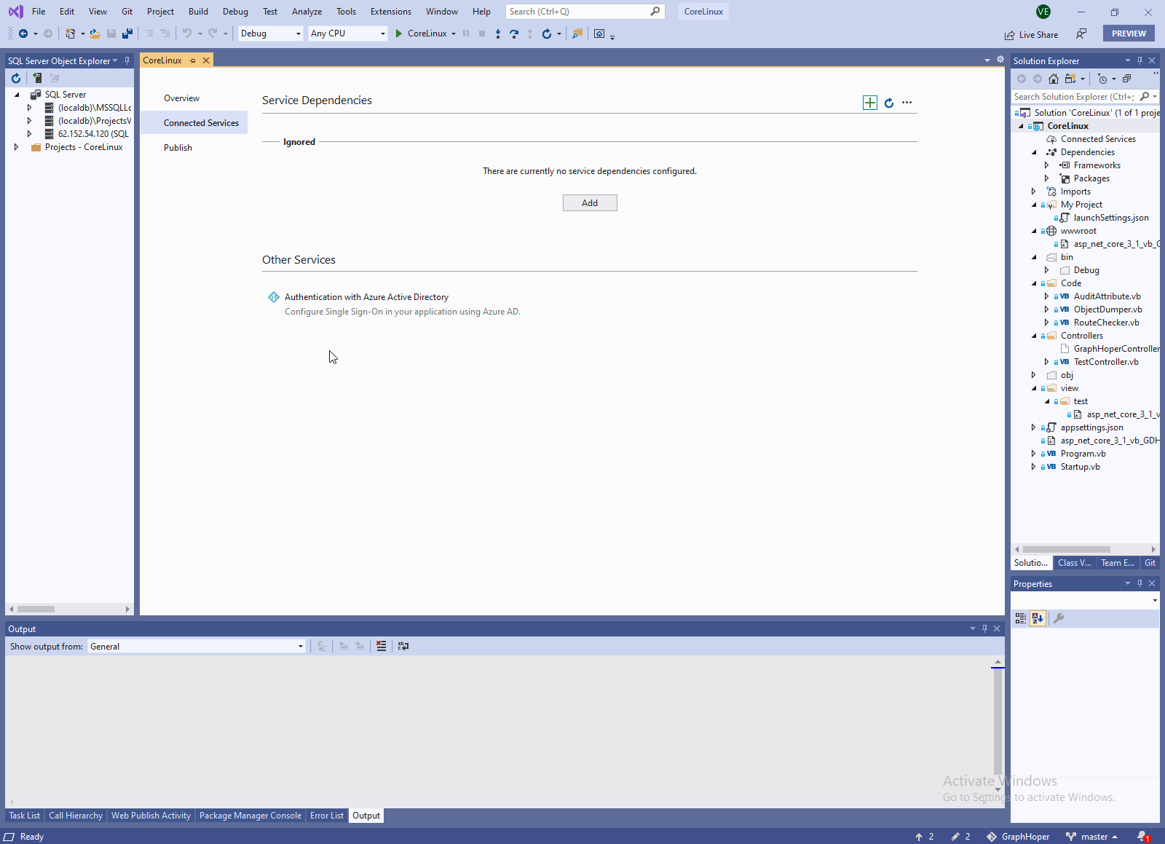Open the Extensions menu
The width and height of the screenshot is (1165, 844).
(x=391, y=12)
